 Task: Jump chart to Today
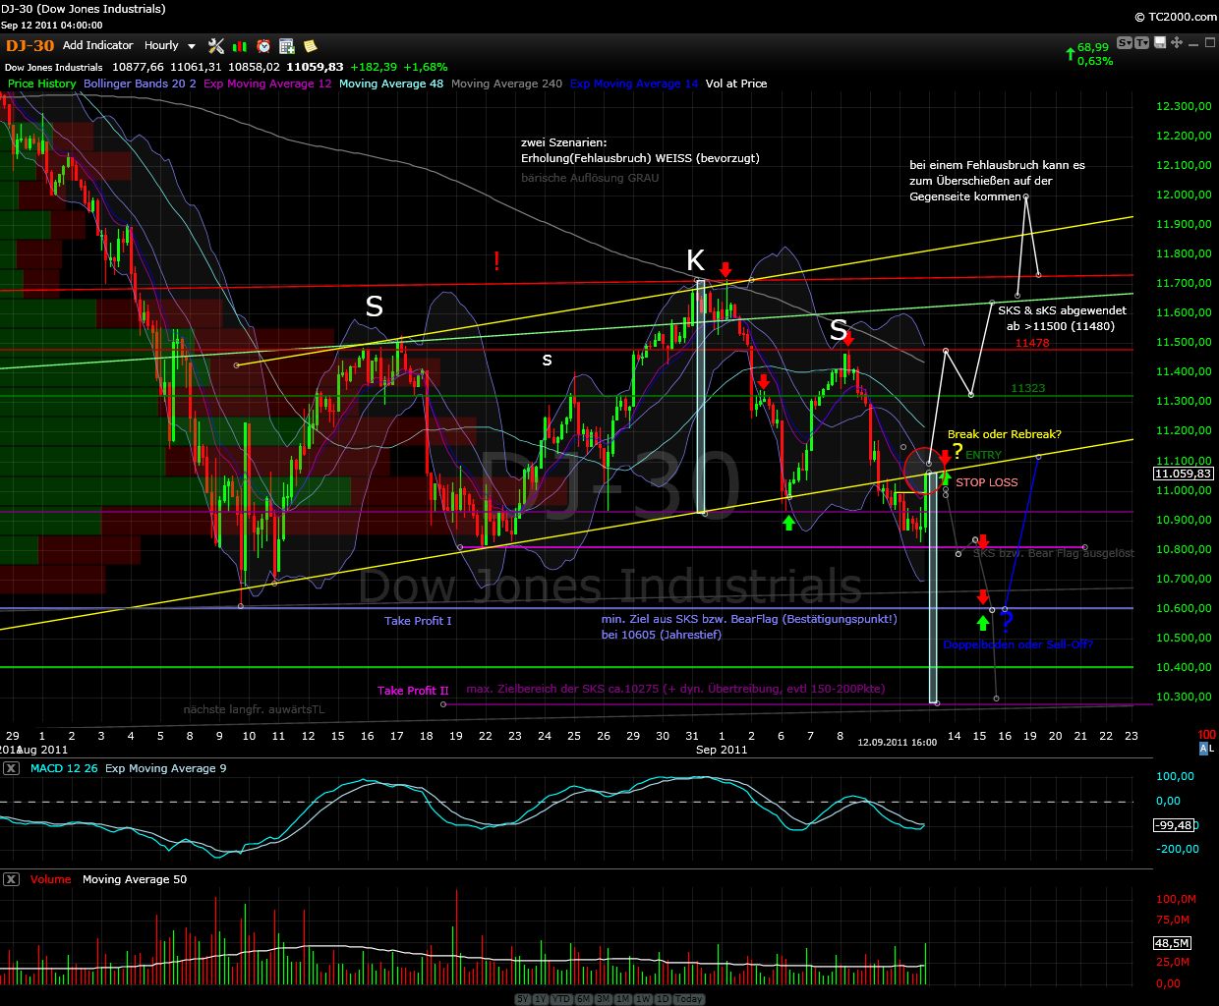click(688, 999)
